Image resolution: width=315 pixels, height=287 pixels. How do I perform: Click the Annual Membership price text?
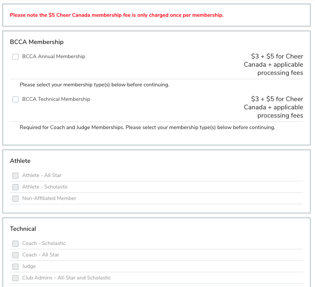[274, 65]
